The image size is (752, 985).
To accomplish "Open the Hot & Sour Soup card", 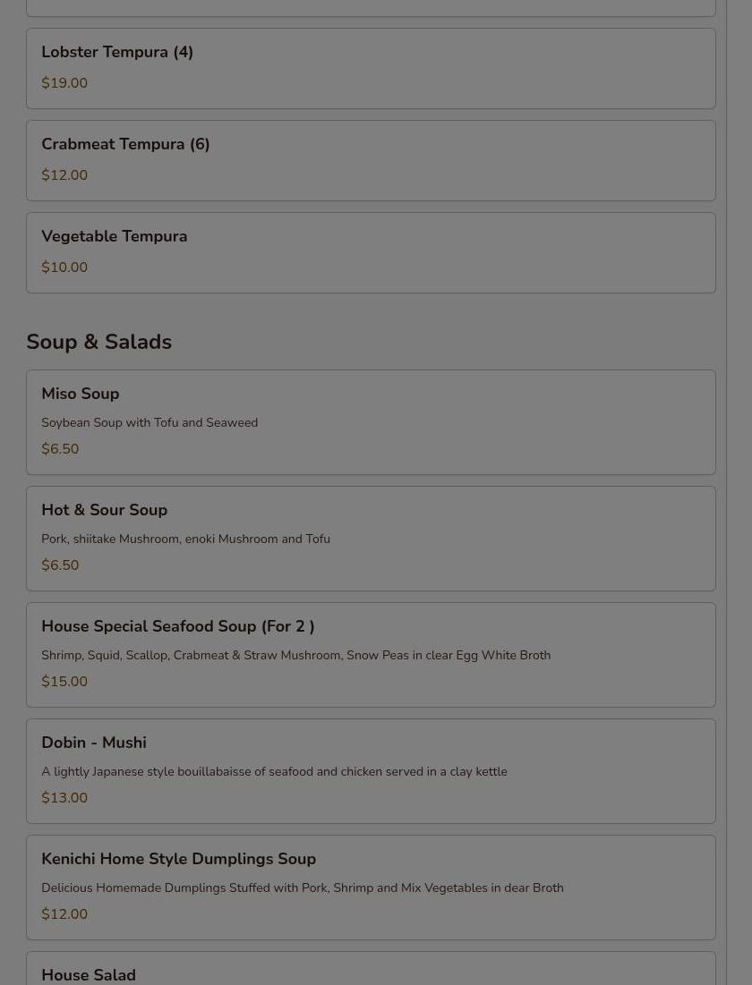I will 371,539.
